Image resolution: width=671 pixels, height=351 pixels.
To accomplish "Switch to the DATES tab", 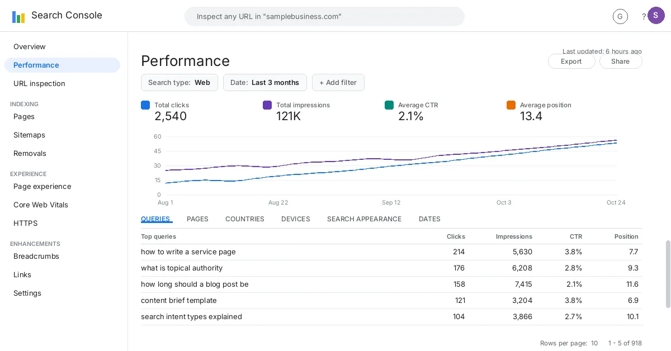I will [429, 219].
